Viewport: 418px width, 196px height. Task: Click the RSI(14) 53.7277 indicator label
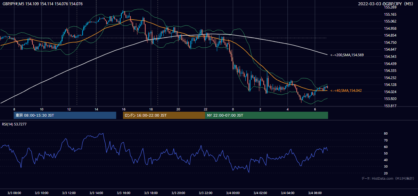[x=14, y=124]
